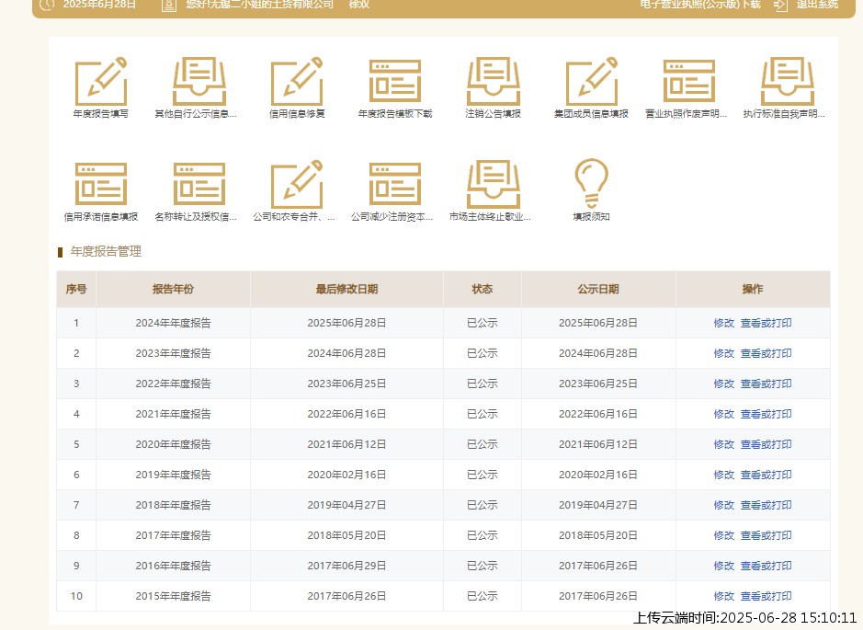Open 执行标准自我声明 icon

click(787, 82)
